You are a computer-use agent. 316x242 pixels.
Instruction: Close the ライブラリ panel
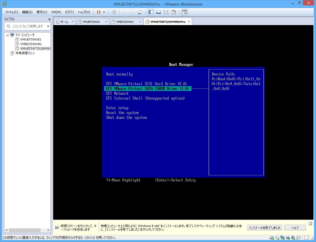pyautogui.click(x=50, y=19)
